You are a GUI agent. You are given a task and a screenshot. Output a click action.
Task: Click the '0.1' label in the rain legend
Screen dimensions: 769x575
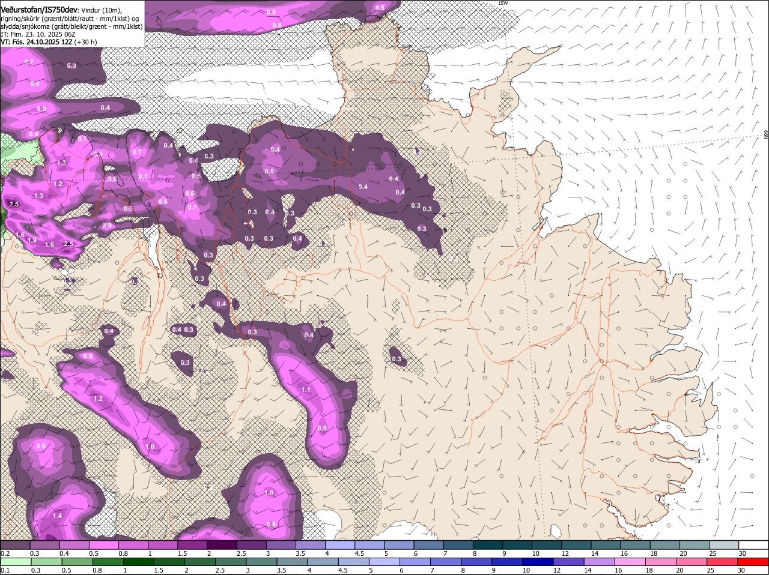5,570
